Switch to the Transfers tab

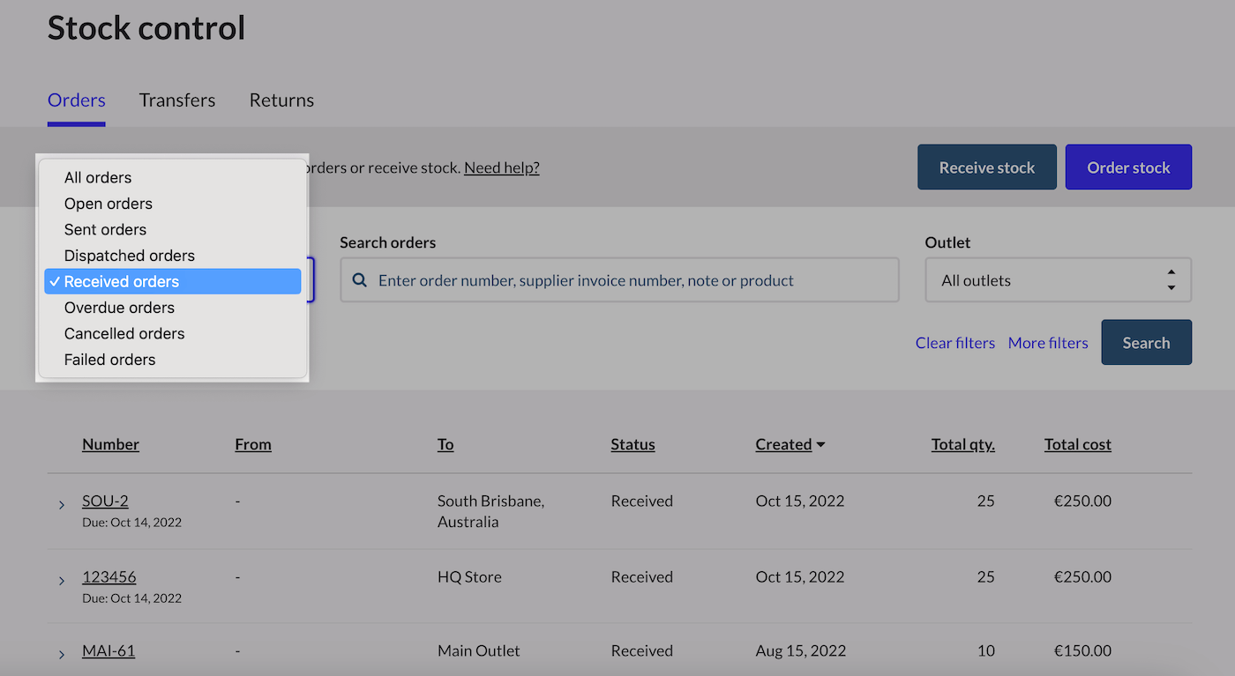tap(177, 100)
